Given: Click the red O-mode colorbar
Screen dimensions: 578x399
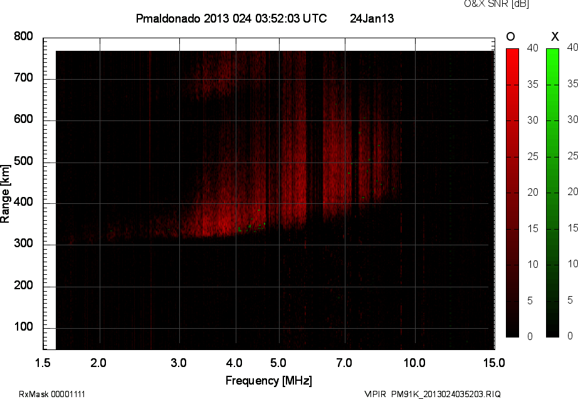Looking at the screenshot, I should pos(512,193).
